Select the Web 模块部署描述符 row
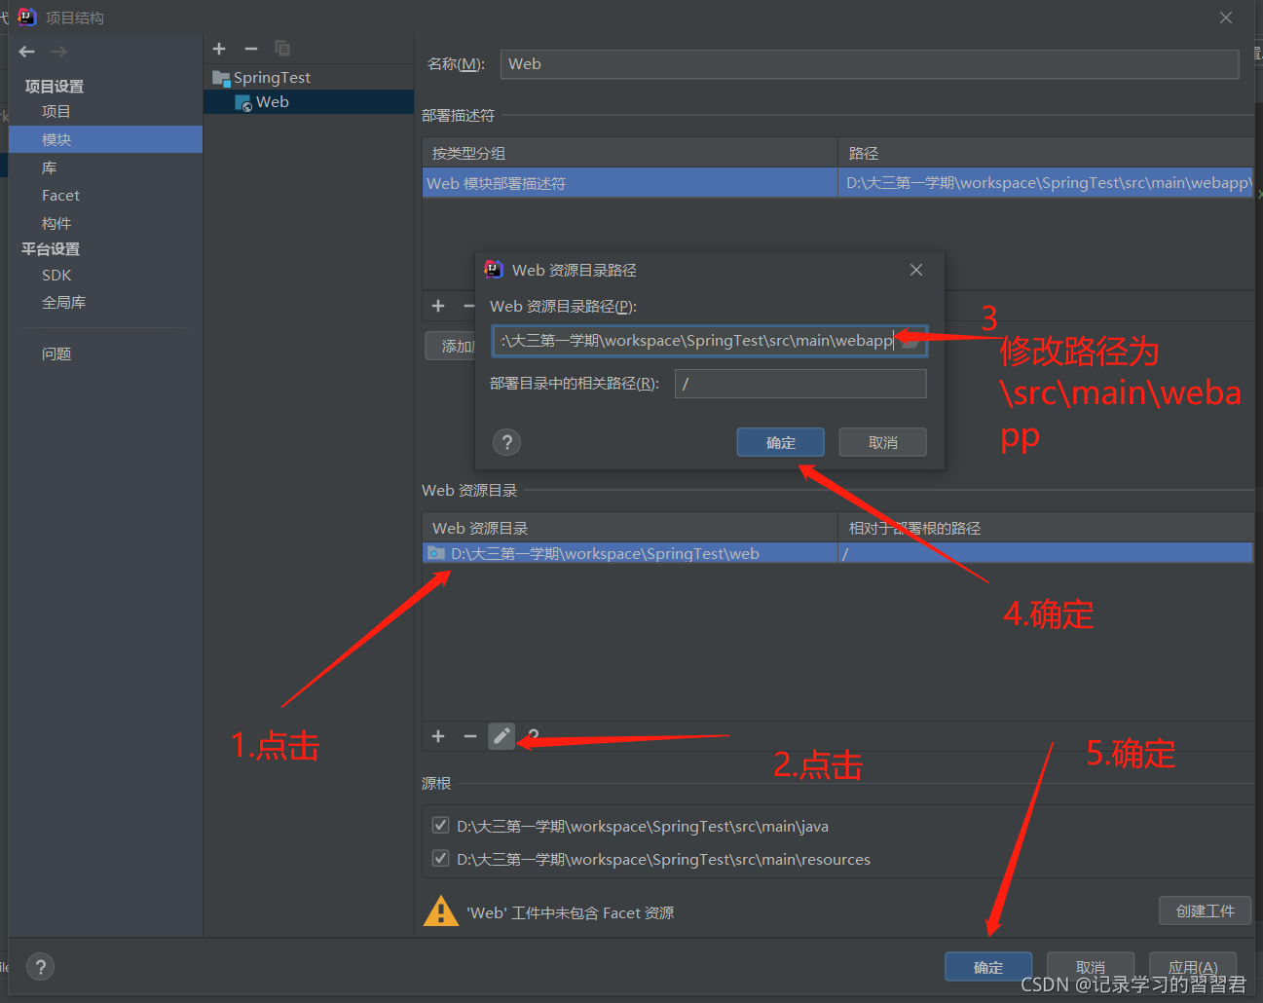The image size is (1263, 1003). point(837,183)
